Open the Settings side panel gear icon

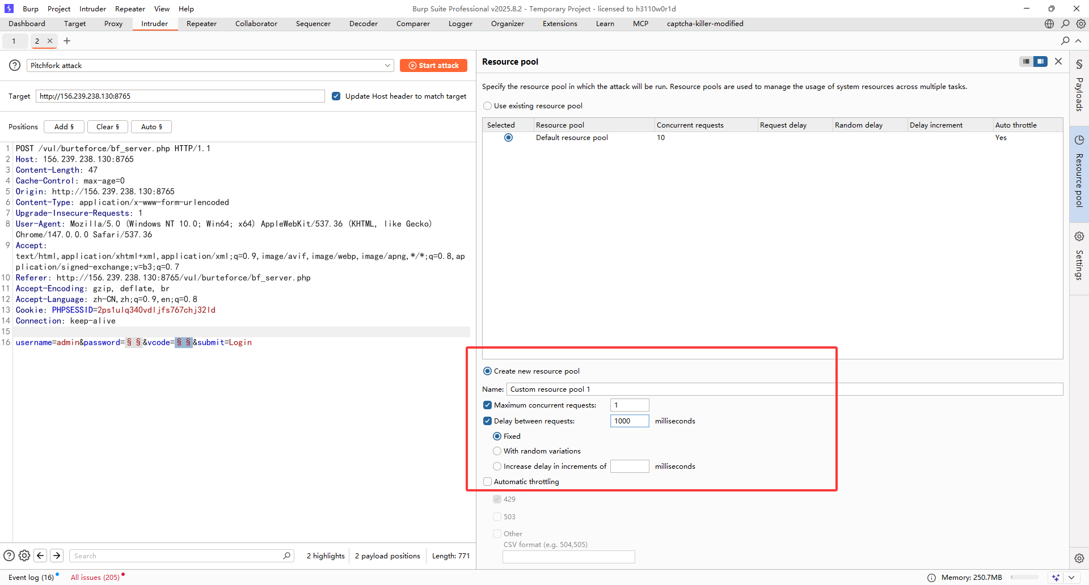[1079, 236]
